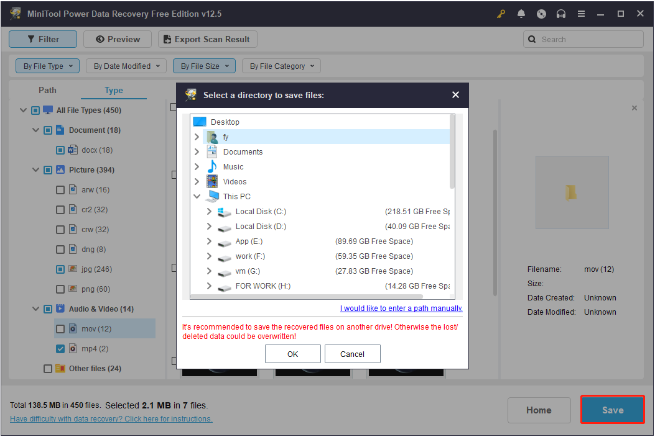The width and height of the screenshot is (655, 437).
Task: Open the By Date Modified dropdown
Action: pos(126,66)
